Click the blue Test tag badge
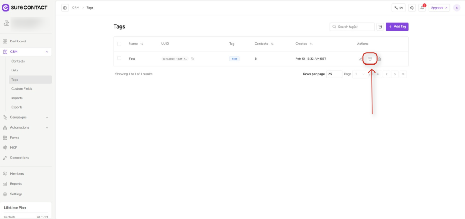Image resolution: width=465 pixels, height=219 pixels. coord(234,59)
